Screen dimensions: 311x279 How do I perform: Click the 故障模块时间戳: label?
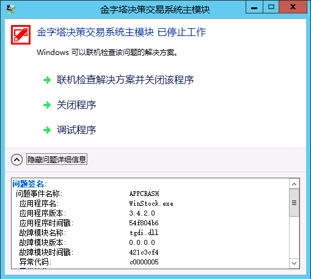pyautogui.click(x=46, y=252)
